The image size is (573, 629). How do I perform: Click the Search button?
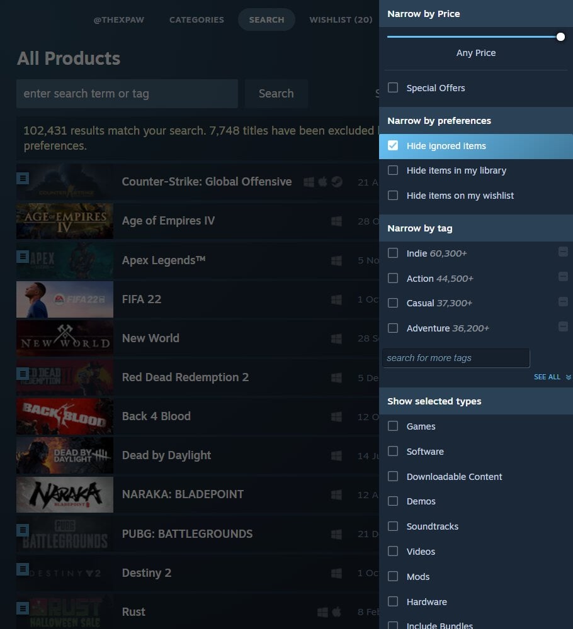click(x=276, y=94)
